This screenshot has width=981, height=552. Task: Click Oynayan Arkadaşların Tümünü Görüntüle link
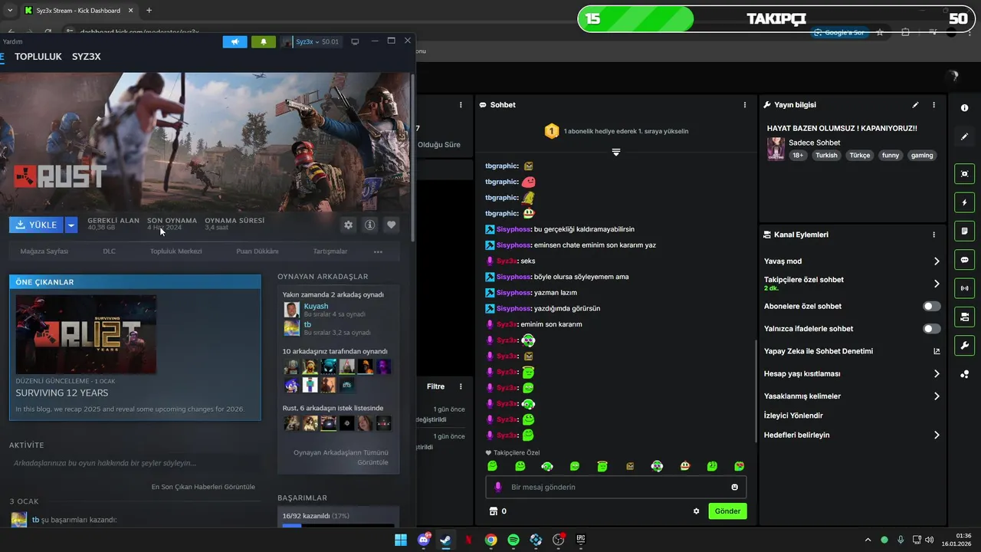[x=341, y=458]
